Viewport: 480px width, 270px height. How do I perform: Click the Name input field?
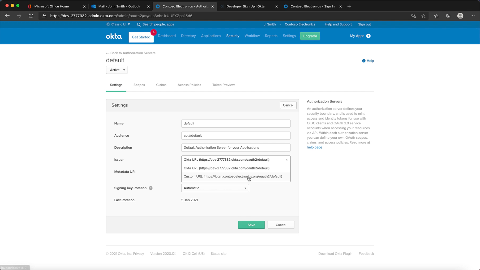pos(236,124)
